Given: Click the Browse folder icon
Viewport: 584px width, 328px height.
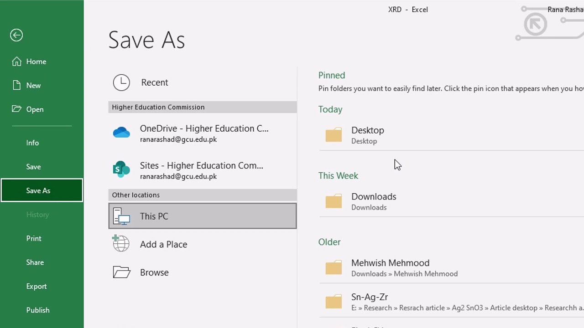Looking at the screenshot, I should tap(121, 272).
